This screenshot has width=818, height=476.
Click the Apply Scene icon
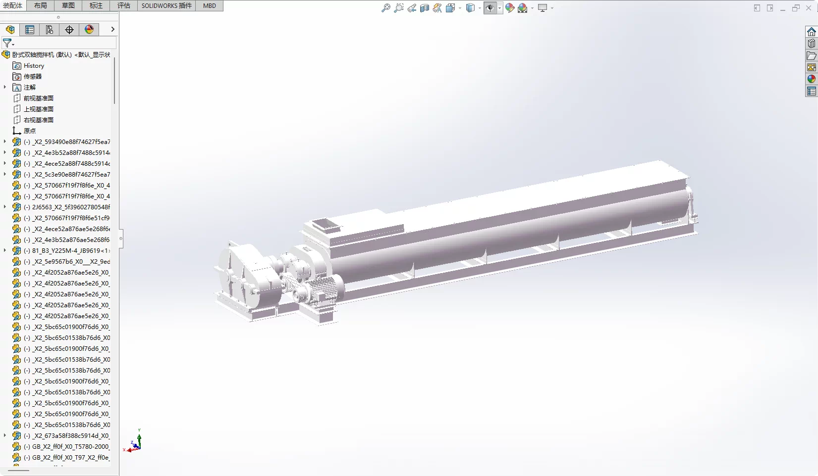(x=523, y=8)
